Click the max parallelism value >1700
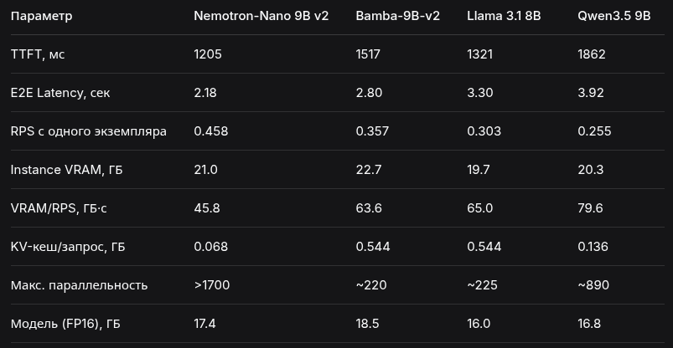This screenshot has width=673, height=348. pyautogui.click(x=211, y=285)
